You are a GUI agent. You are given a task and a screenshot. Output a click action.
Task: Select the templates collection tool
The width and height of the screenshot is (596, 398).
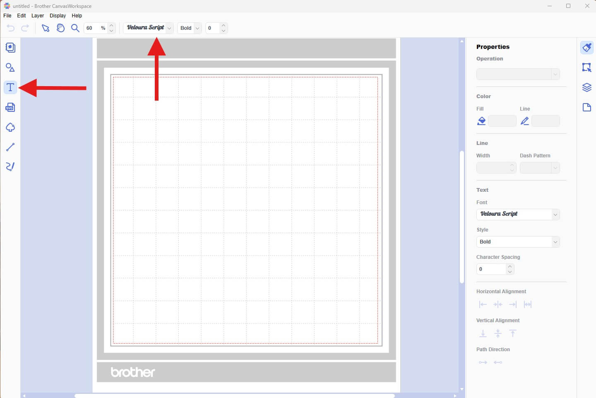click(10, 47)
